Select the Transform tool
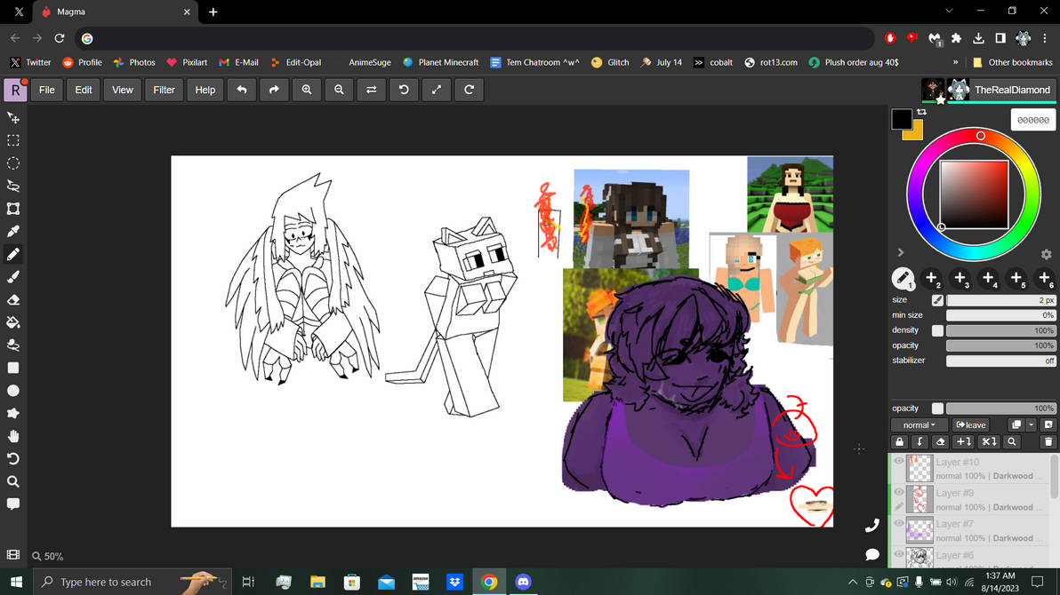Image resolution: width=1060 pixels, height=595 pixels. [x=12, y=209]
